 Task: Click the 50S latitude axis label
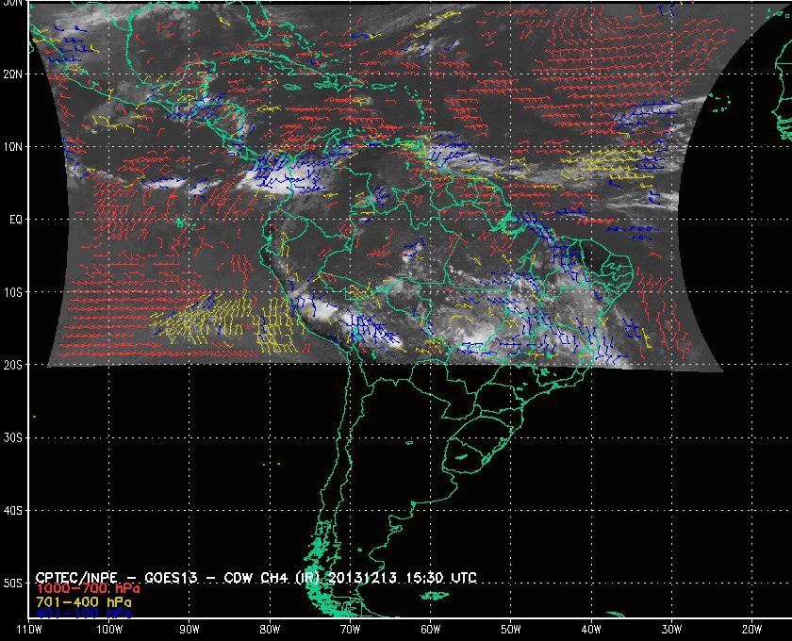14,583
